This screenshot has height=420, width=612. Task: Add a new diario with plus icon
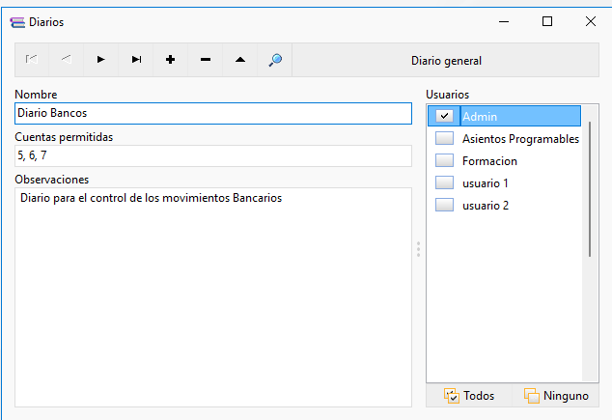point(170,60)
